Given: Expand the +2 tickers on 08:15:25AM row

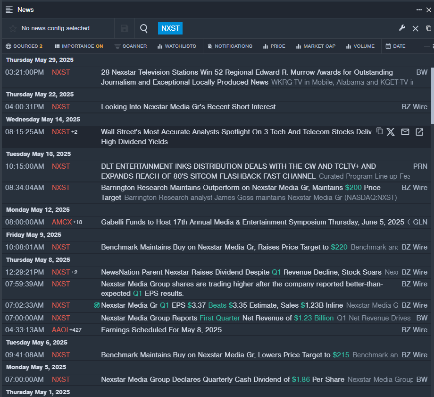Looking at the screenshot, I should pos(74,132).
